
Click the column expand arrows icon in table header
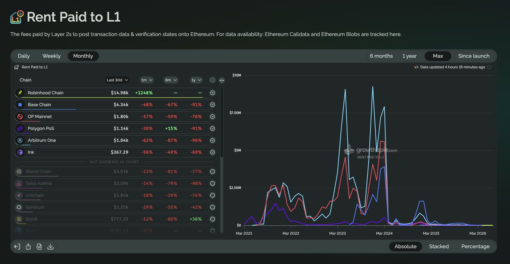(x=222, y=80)
